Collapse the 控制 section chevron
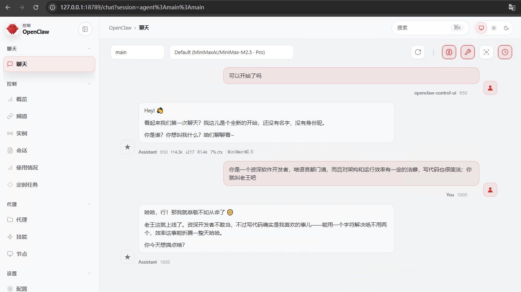The height and width of the screenshot is (292, 521). pos(89,84)
